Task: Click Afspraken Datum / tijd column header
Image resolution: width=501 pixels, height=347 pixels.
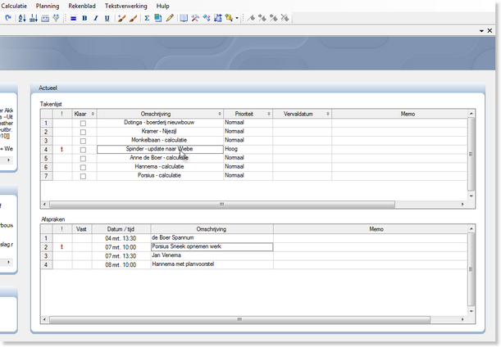Action: (121, 229)
